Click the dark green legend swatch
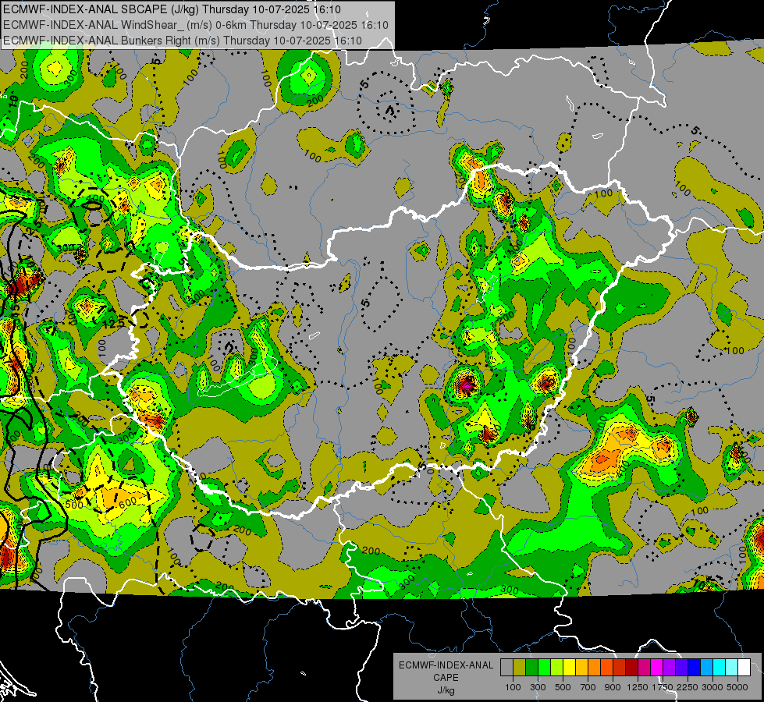 click(532, 667)
